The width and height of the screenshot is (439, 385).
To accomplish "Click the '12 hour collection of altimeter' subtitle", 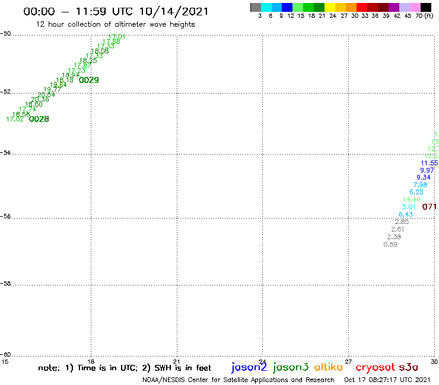I will (x=115, y=24).
